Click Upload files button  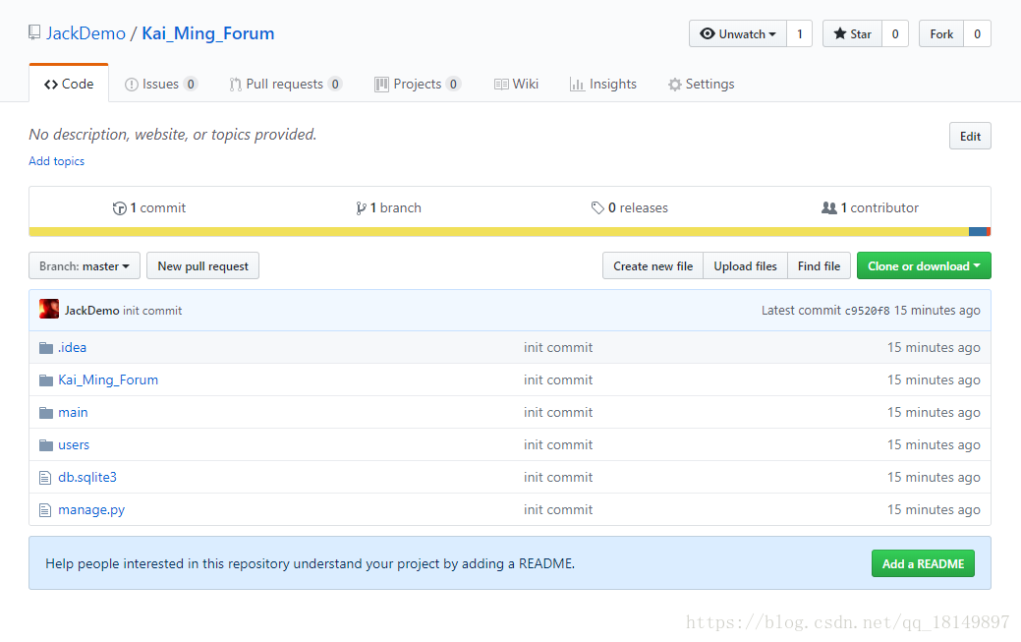click(x=746, y=265)
